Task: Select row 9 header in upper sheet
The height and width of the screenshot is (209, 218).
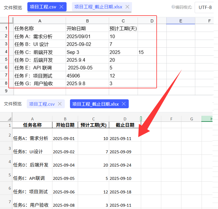Action: (x=6, y=91)
